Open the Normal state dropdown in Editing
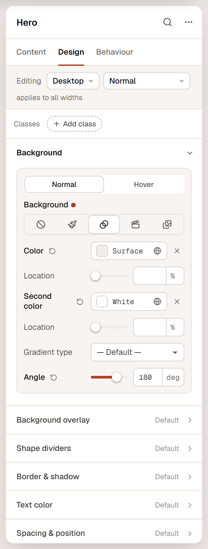The height and width of the screenshot is (549, 208). [x=147, y=81]
